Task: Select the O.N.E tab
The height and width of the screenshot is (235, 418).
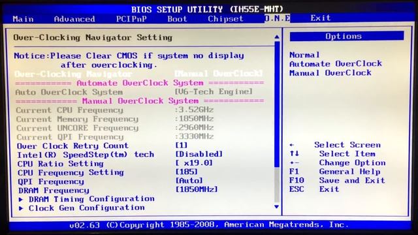Action: coord(277,18)
